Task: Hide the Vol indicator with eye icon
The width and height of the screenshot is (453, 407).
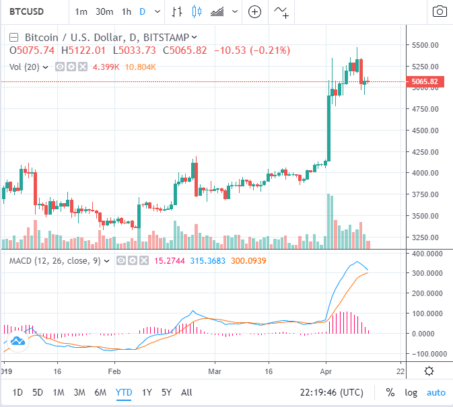Action: point(59,67)
